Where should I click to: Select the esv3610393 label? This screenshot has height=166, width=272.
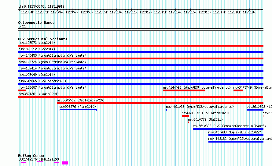tap(259, 107)
